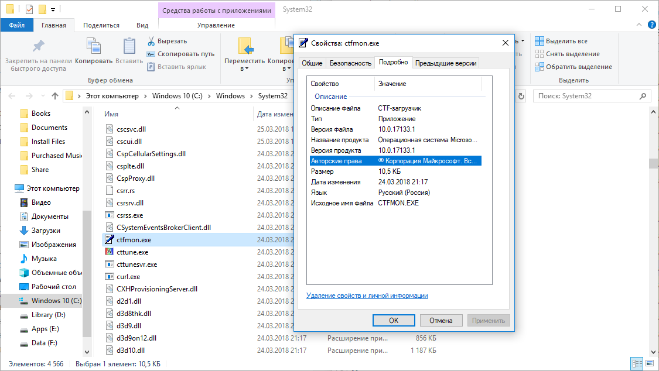
Task: Open the help question mark icon
Action: point(651,25)
